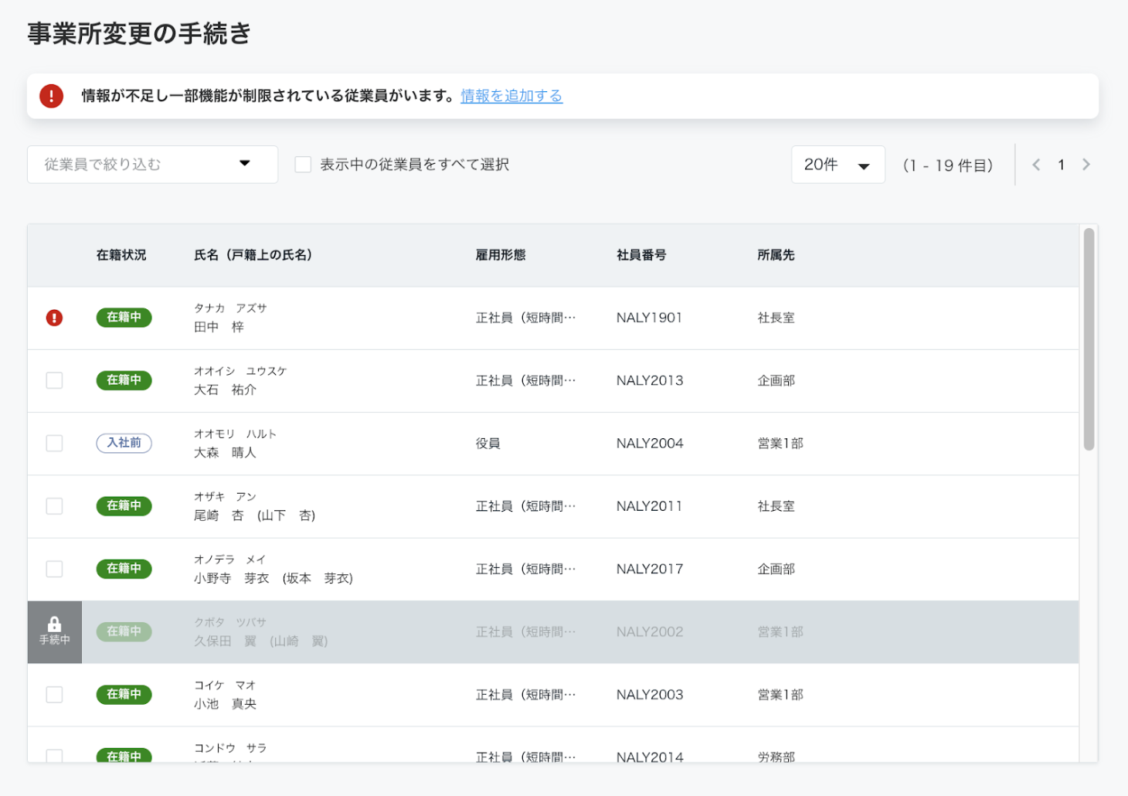
Task: Click the vertical table scrollbar
Action: (x=1089, y=338)
